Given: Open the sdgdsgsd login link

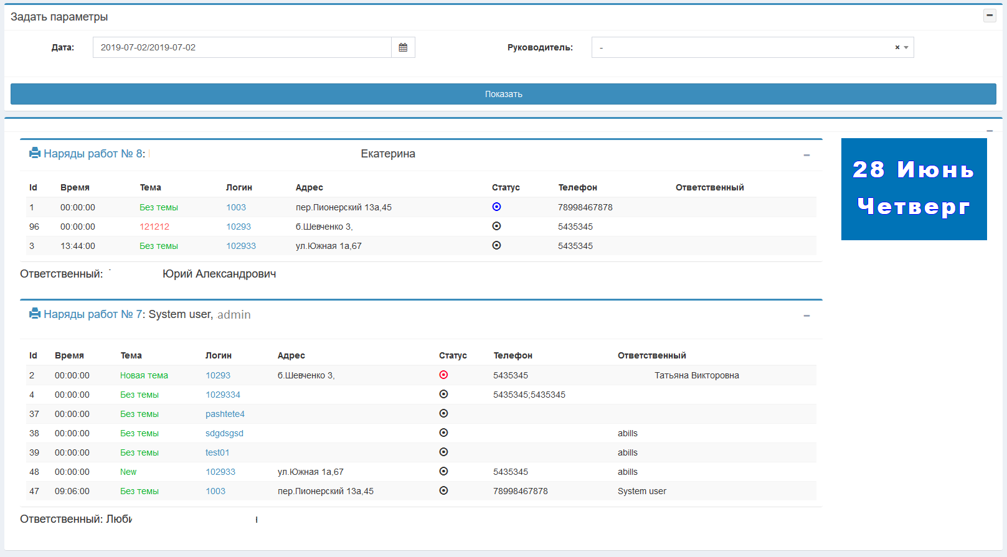Looking at the screenshot, I should click(224, 433).
